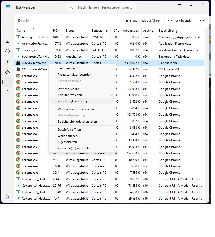Click the search field in title bar

tap(101, 7)
